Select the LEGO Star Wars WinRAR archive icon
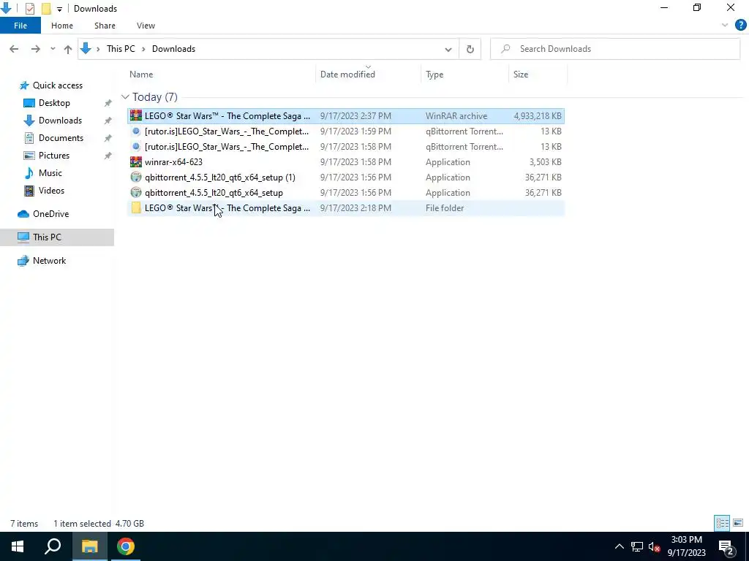This screenshot has height=561, width=749. point(136,115)
